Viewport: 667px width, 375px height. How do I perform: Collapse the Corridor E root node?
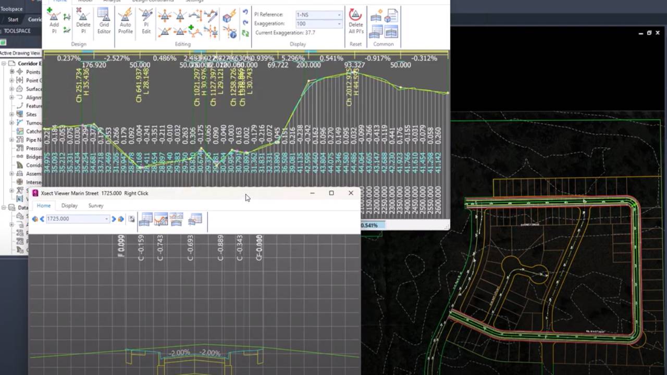tap(4, 64)
